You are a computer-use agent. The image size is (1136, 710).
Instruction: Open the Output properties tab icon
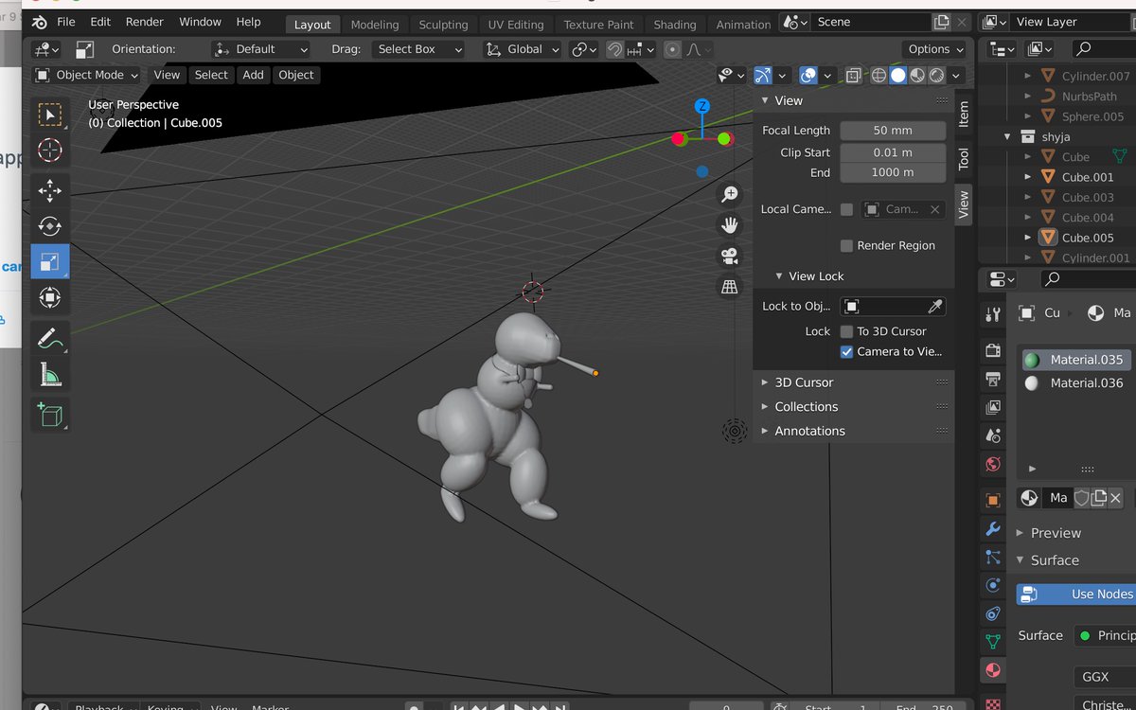[x=993, y=379]
